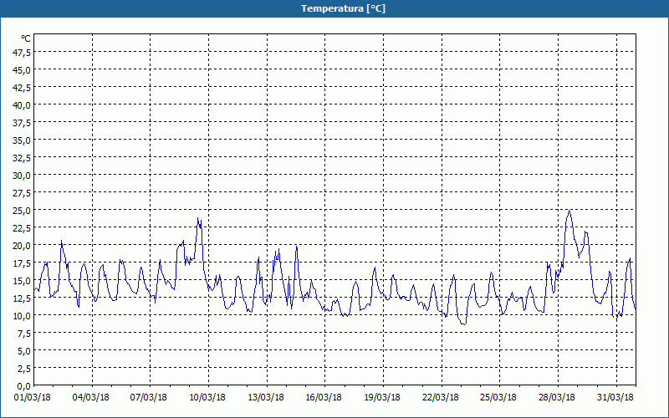The width and height of the screenshot is (669, 418).
Task: Click the 22/03/18 date label
Action: (441, 398)
